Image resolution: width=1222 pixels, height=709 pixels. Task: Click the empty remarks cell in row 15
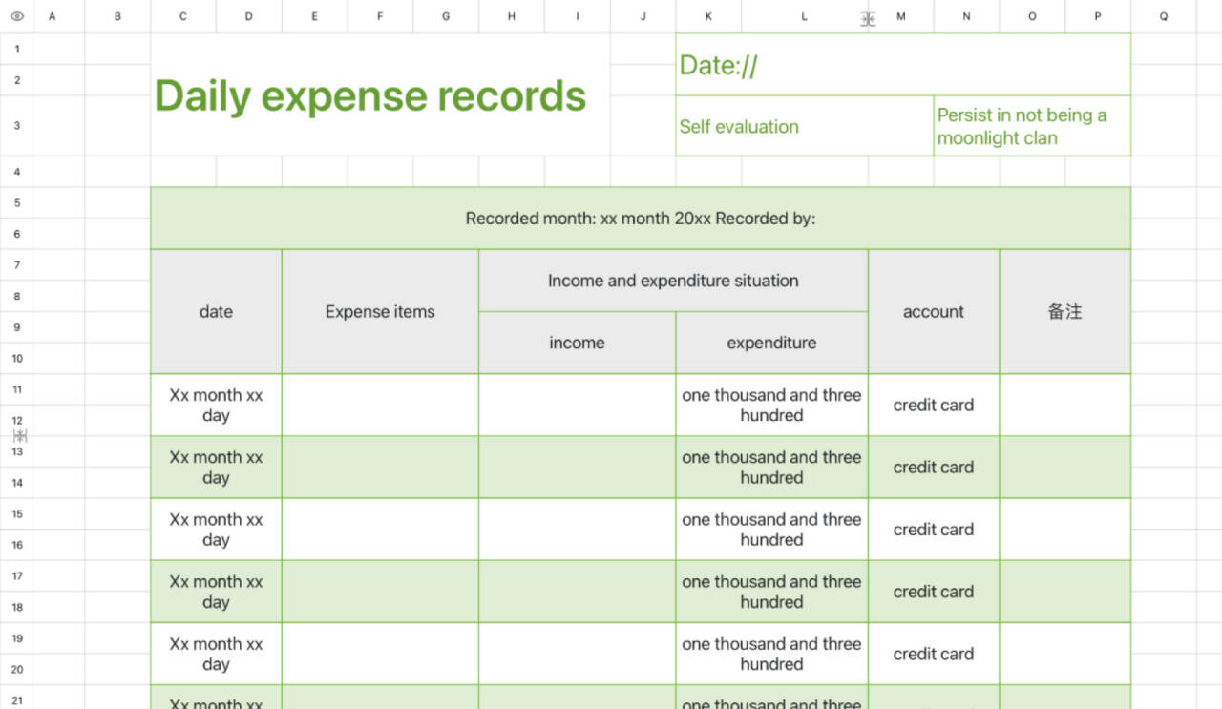[1064, 530]
